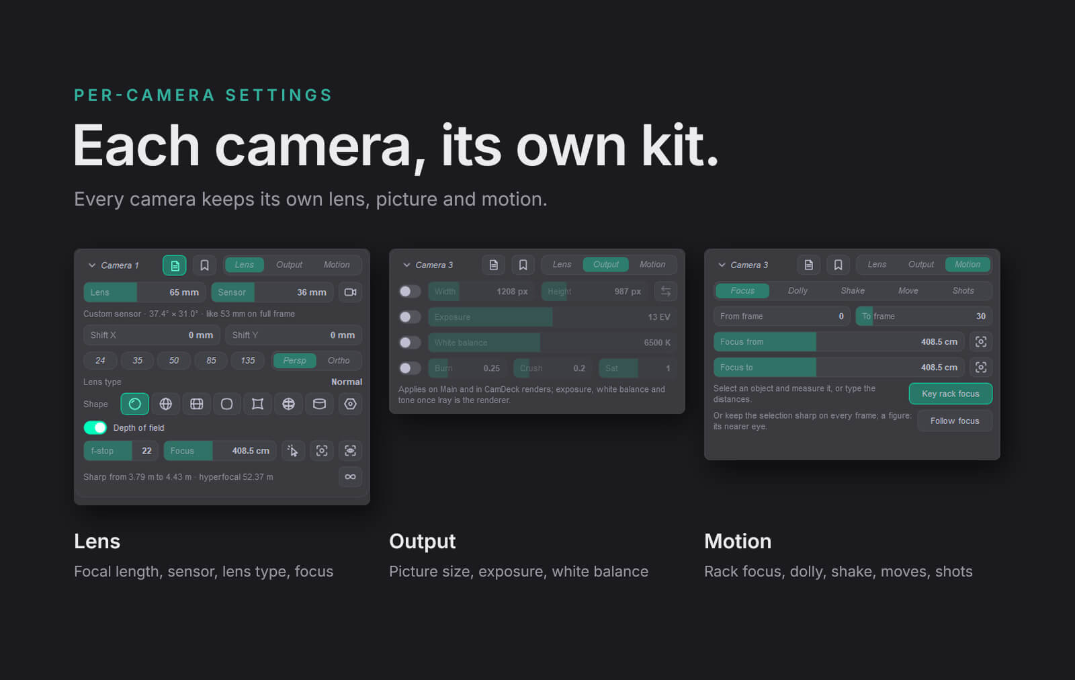Viewport: 1075px width, 680px height.
Task: Collapse the Camera 1 panel chevron
Action: [92, 265]
